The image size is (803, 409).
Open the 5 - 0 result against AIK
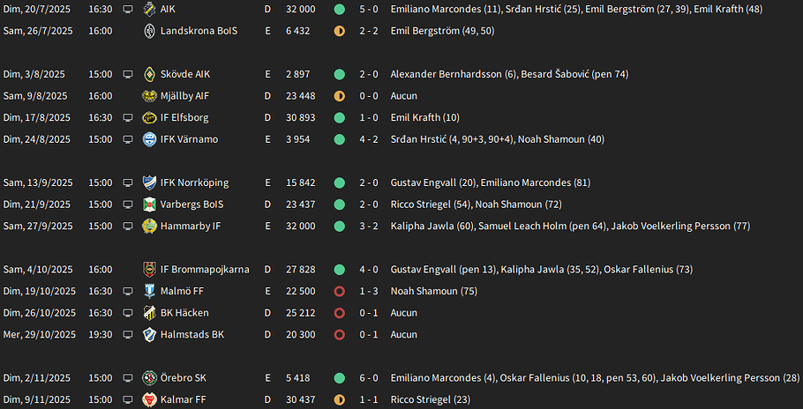coord(369,9)
